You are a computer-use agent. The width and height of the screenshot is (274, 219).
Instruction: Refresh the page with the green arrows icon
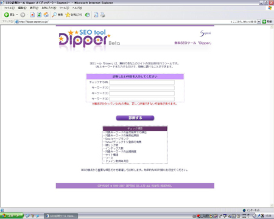point(40,15)
